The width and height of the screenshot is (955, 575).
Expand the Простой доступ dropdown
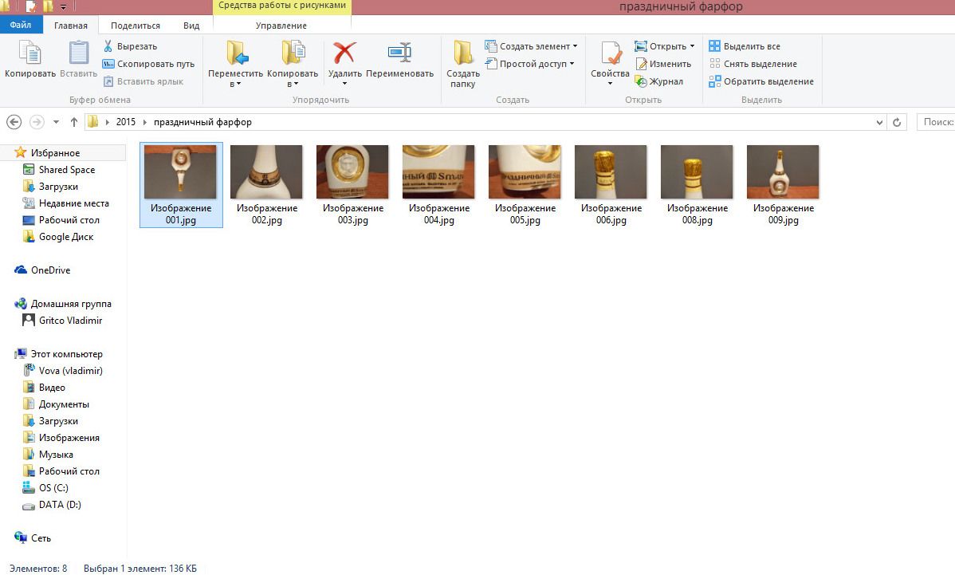[572, 64]
